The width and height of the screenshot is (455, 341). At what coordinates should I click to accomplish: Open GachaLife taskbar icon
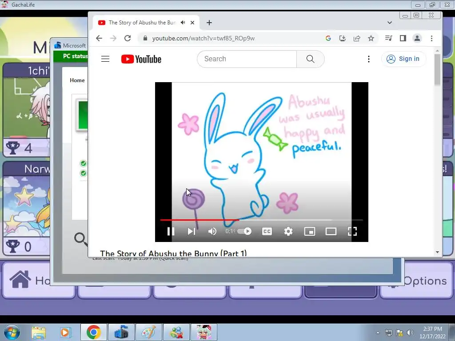click(x=204, y=332)
